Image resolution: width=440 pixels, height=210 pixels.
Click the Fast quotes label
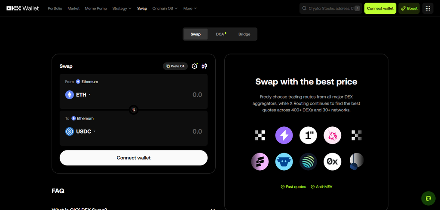point(293,187)
